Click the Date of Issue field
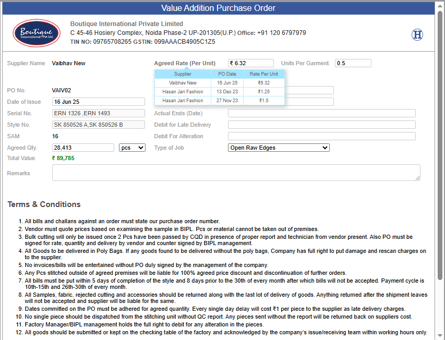This screenshot has width=445, height=340. pyautogui.click(x=99, y=102)
